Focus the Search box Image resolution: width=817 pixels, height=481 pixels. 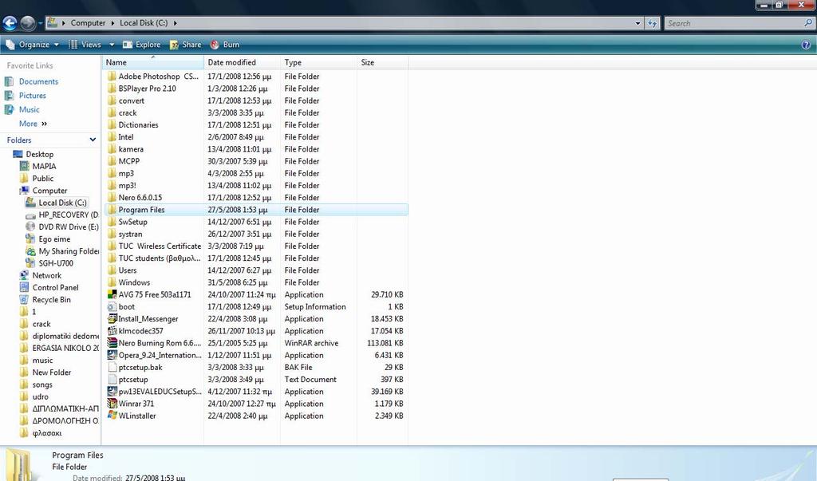pos(734,23)
